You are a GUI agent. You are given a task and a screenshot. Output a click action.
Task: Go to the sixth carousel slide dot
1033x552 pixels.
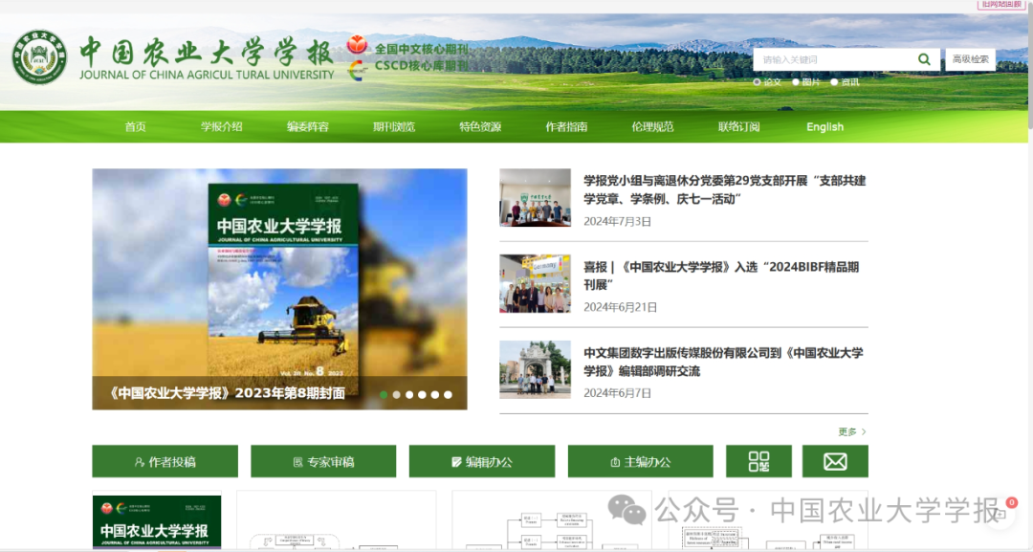coord(448,394)
